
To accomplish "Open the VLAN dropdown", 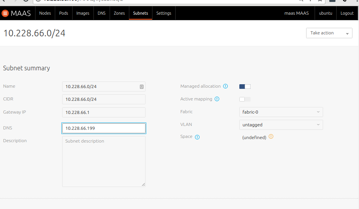I will pos(281,125).
